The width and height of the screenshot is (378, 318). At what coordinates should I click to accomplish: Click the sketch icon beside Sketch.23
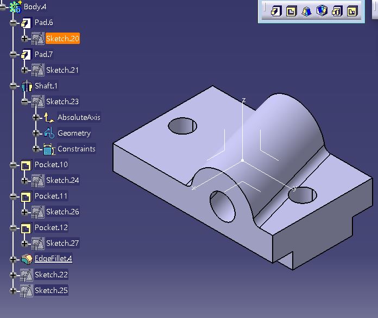(38, 101)
